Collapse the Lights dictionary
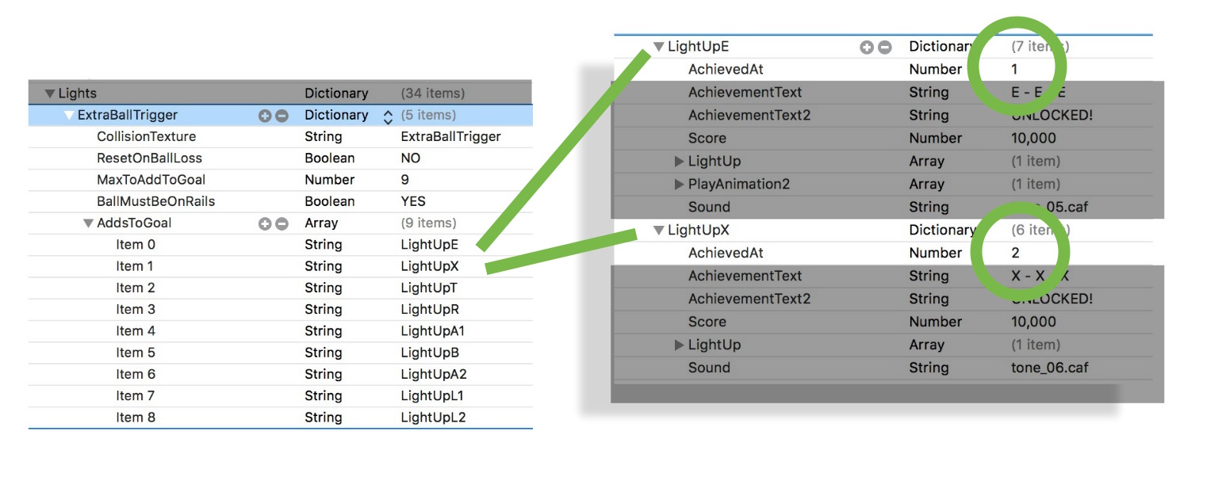 (50, 93)
